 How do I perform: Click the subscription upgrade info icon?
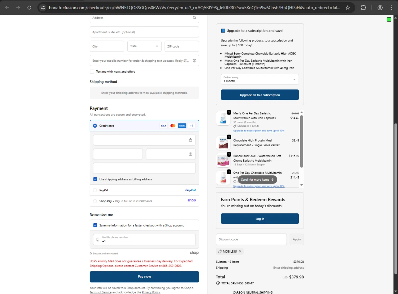[223, 31]
